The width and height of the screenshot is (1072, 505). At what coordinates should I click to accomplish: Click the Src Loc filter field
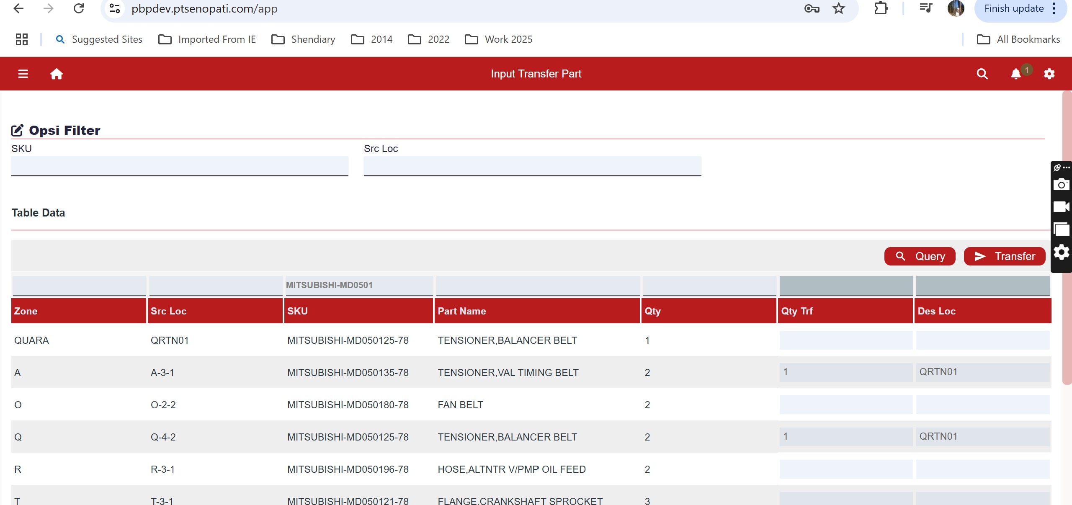pos(532,166)
